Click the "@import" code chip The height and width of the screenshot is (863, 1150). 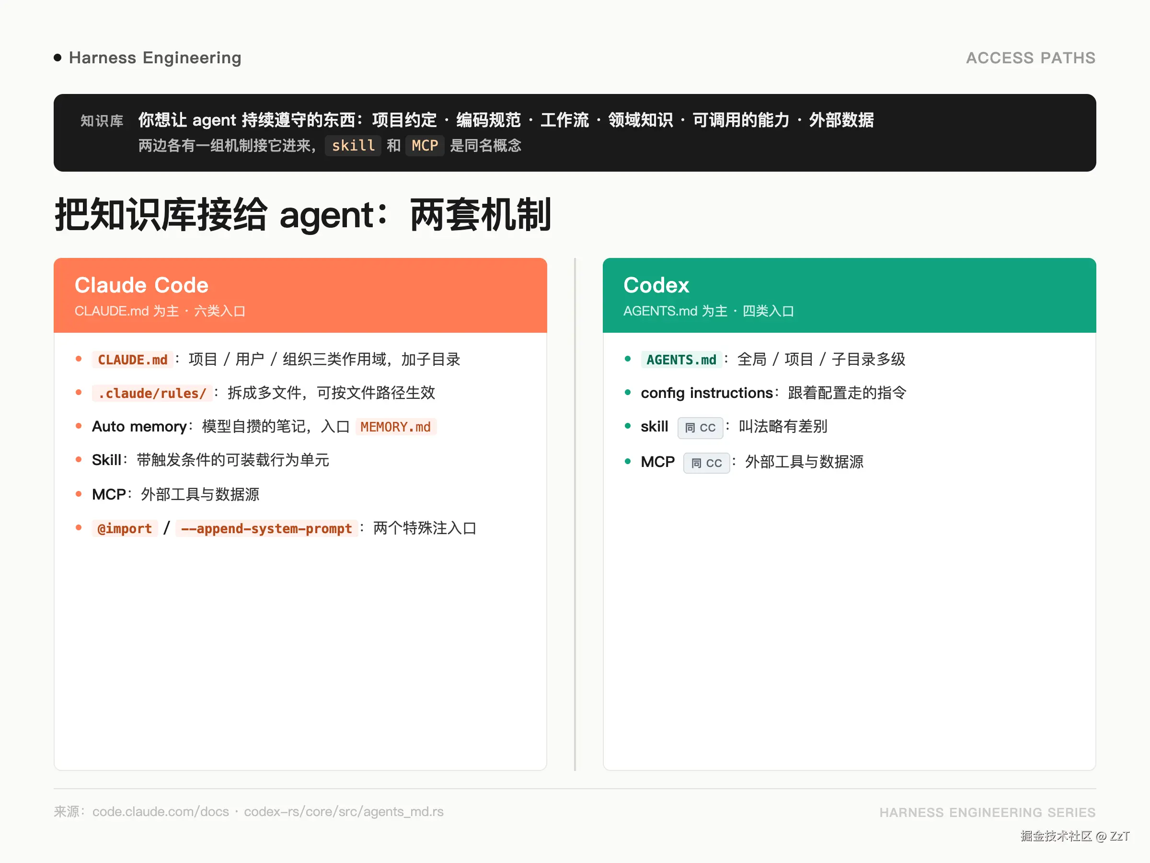coord(125,528)
